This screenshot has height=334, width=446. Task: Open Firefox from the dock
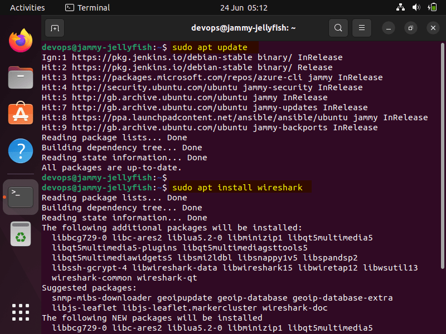point(20,41)
